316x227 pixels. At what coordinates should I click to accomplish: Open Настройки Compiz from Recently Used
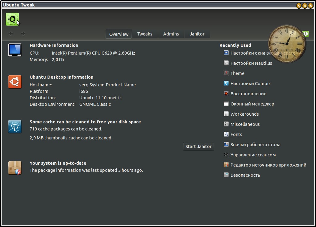point(251,84)
